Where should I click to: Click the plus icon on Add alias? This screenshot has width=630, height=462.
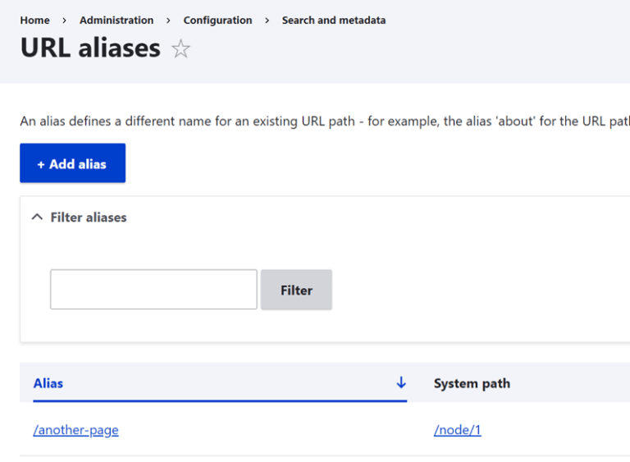tap(41, 164)
